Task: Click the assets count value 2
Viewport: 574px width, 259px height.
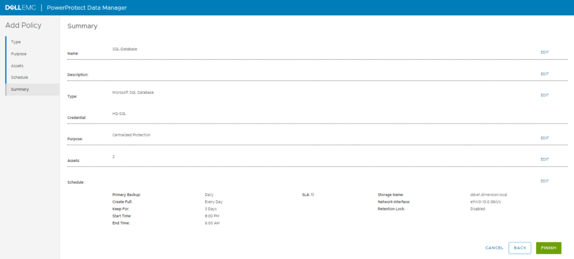Action: (113, 157)
